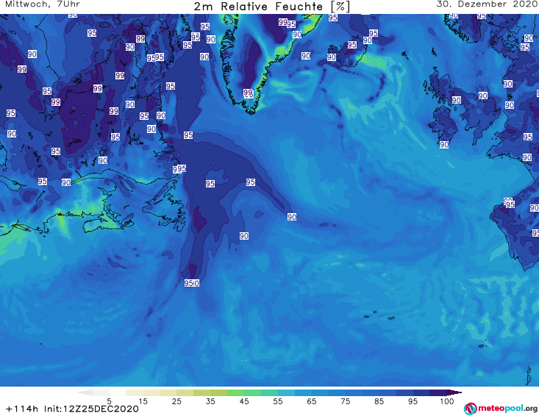Click the meteopool.org logo
The width and height of the screenshot is (539, 416).
(501, 409)
